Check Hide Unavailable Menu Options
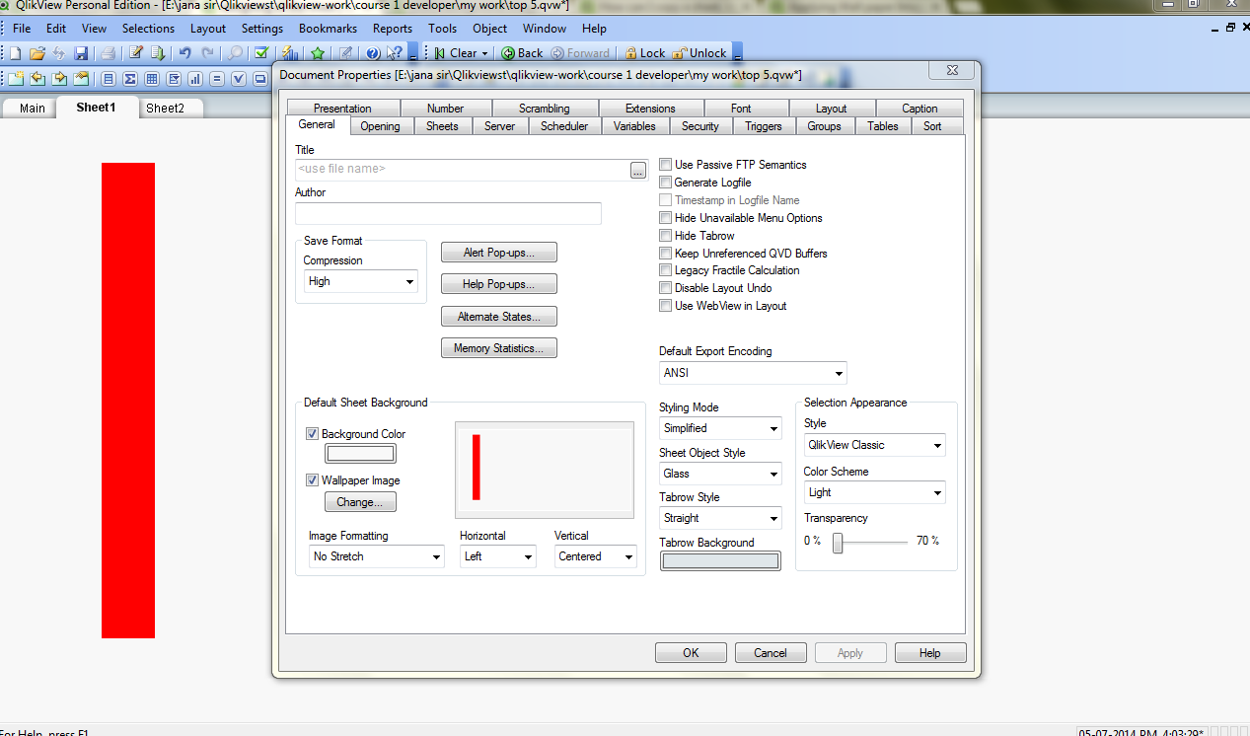This screenshot has height=736, width=1250. (666, 218)
